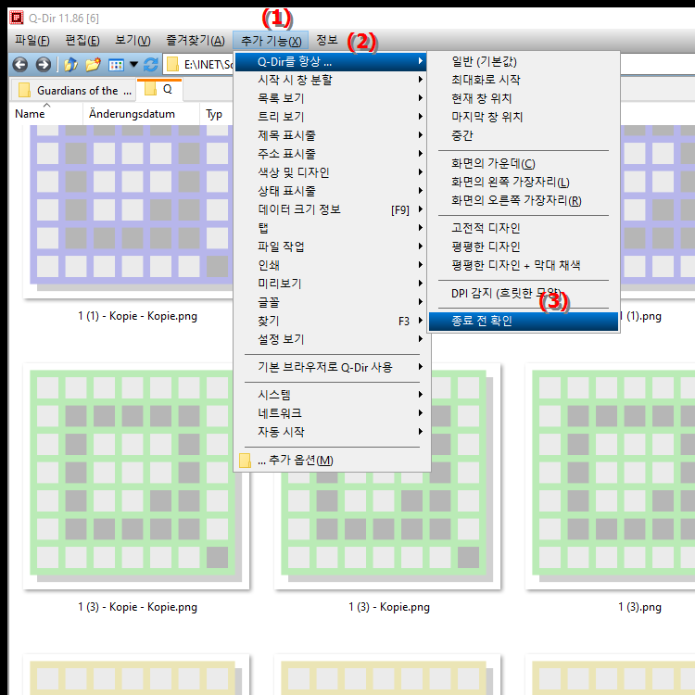The image size is (695, 695).
Task: Select the 1 (3).png thumbnail
Action: click(610, 476)
